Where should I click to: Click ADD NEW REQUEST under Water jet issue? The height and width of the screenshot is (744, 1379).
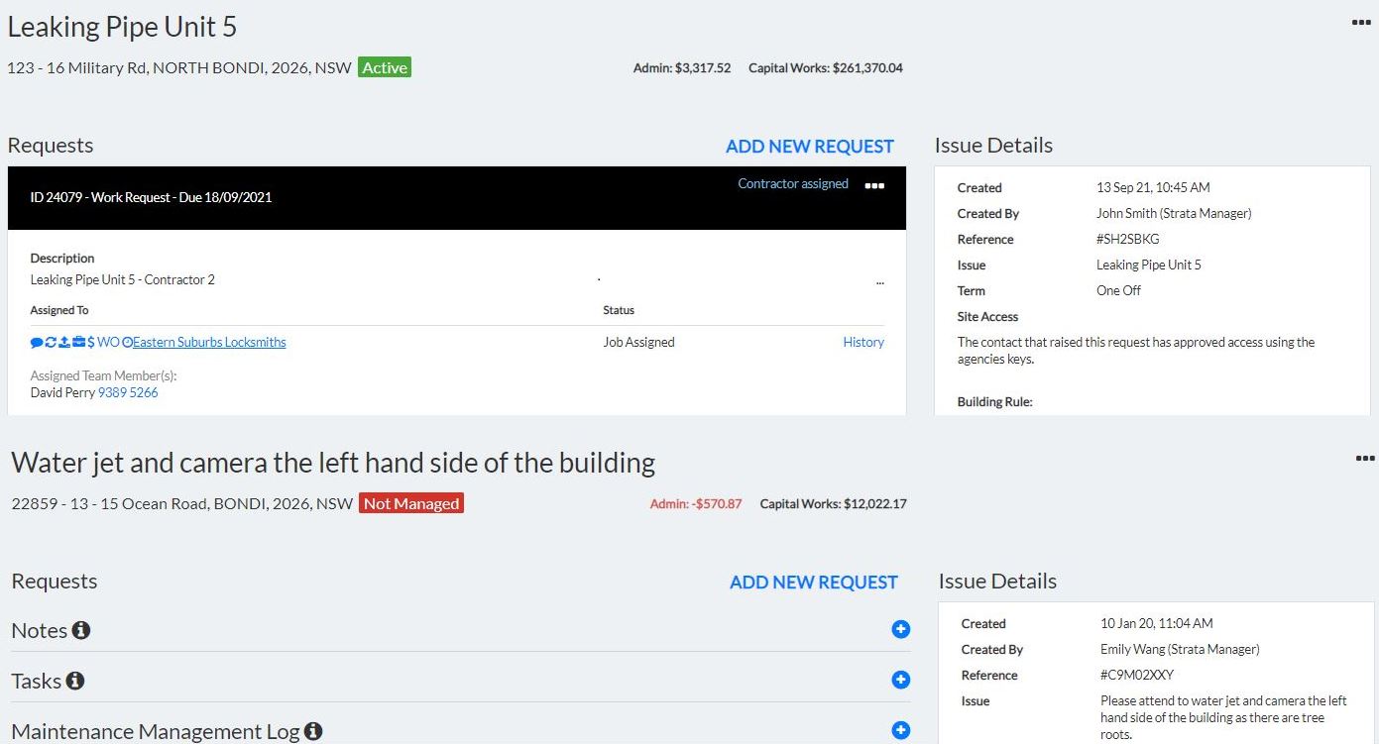814,582
